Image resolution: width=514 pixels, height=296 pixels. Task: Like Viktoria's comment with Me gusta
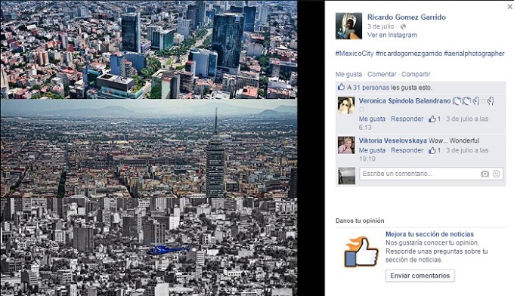372,150
